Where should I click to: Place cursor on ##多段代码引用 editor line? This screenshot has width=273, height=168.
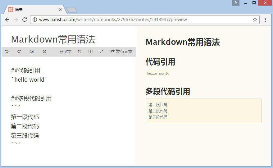(x=31, y=98)
